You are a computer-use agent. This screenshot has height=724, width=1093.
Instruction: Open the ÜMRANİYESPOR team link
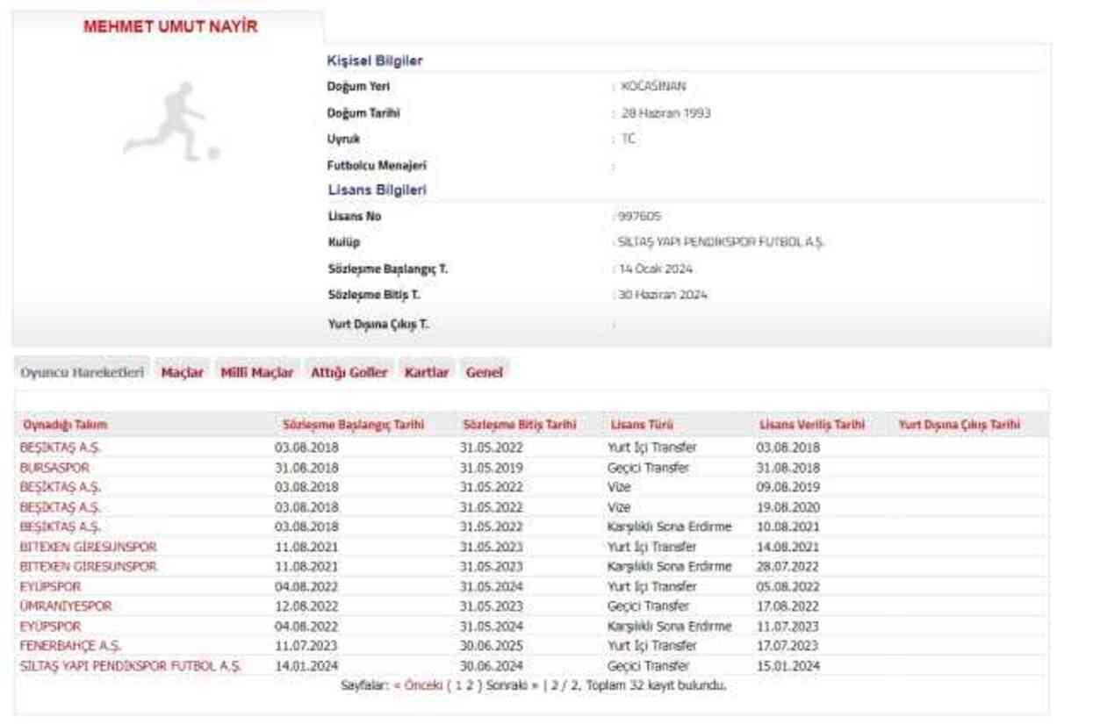pos(66,606)
